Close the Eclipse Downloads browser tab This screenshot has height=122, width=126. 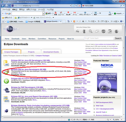[x=61, y=21]
